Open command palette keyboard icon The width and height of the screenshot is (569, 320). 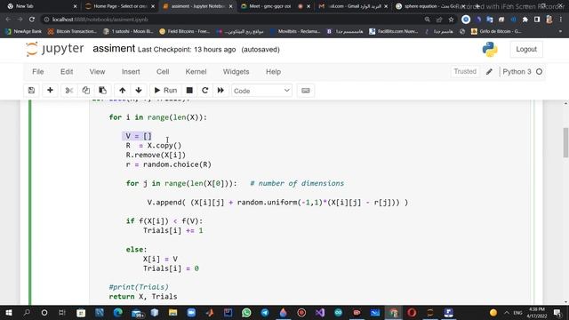pyautogui.click(x=306, y=91)
